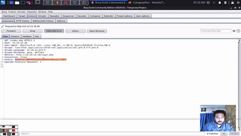
Task: Click the webcam overlay thumbnail
Action: click(x=218, y=118)
